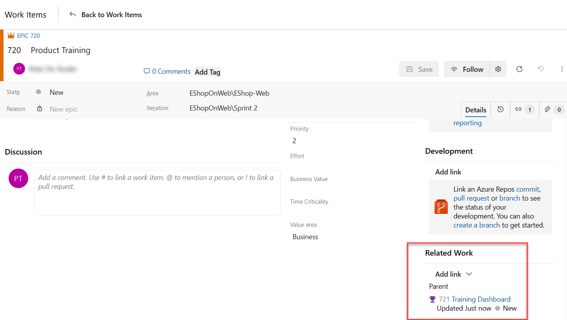Click the Back to Work Items arrow
This screenshot has height=320, width=567.
[72, 15]
